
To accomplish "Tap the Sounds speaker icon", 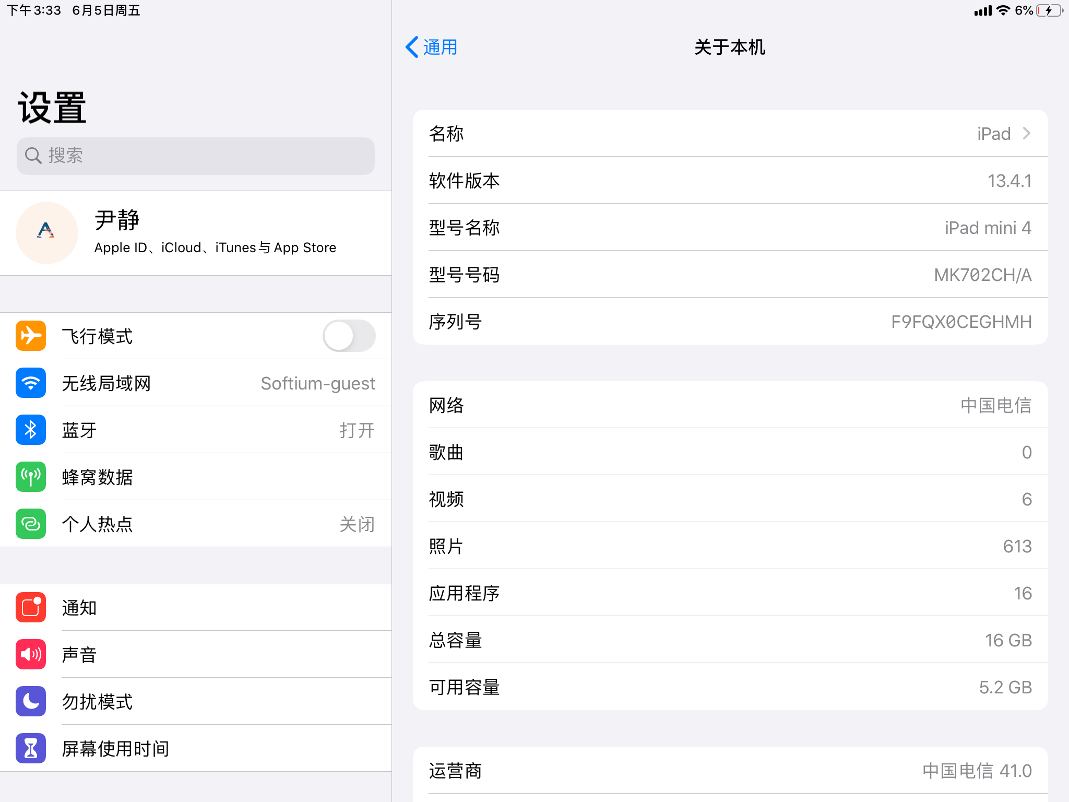I will 31,654.
